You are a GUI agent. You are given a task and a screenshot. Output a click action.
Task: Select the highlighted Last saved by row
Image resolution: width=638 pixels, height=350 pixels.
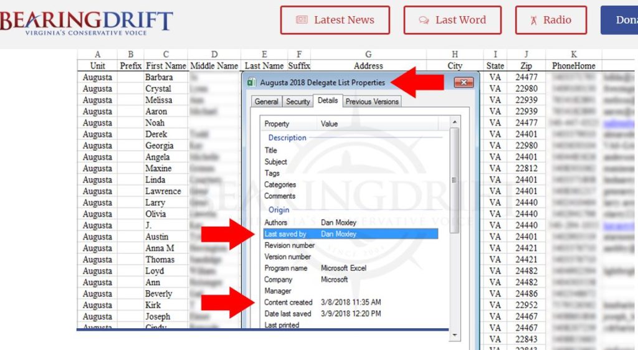[x=349, y=234]
